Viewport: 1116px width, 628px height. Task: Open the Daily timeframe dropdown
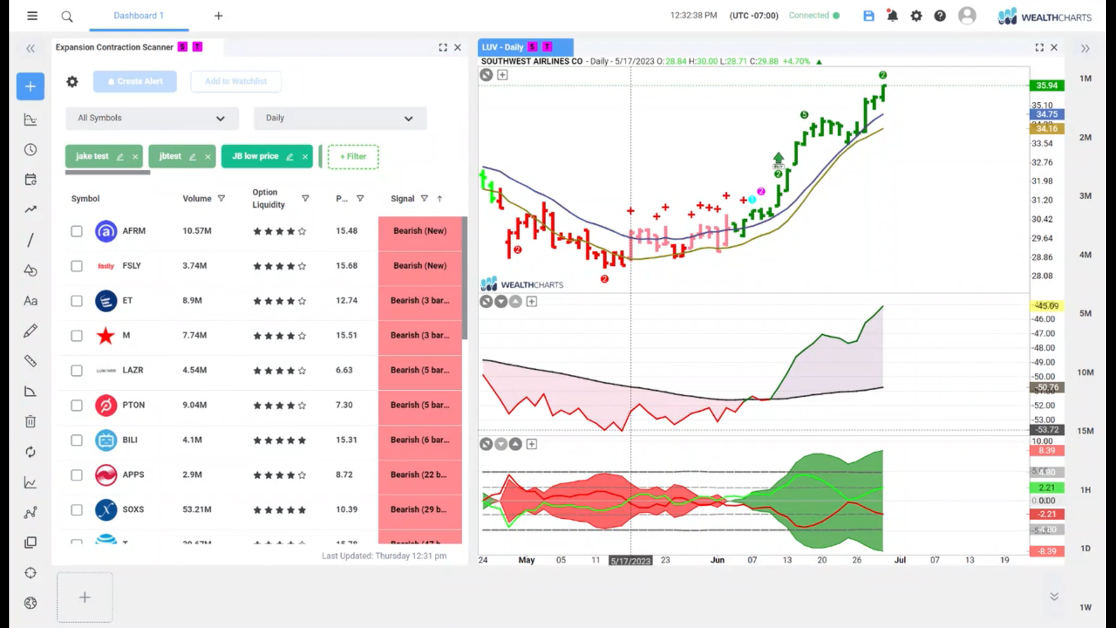click(341, 118)
